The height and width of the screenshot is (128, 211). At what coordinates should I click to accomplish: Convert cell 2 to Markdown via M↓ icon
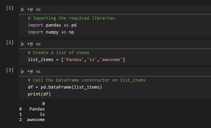pos(38,44)
